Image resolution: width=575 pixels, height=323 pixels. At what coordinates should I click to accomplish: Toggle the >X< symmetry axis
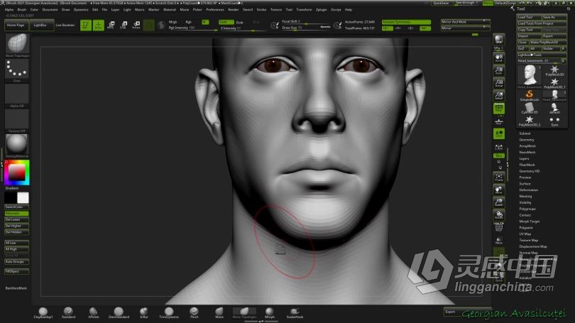click(x=388, y=28)
